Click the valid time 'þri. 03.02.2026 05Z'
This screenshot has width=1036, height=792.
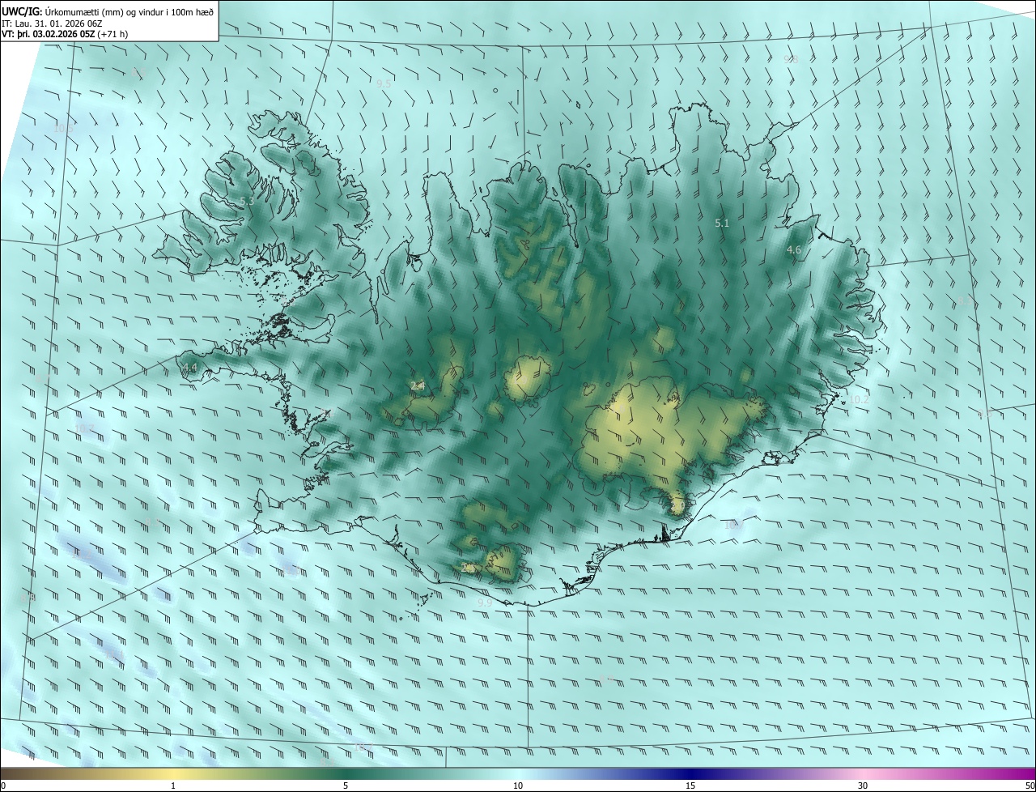tap(55, 34)
